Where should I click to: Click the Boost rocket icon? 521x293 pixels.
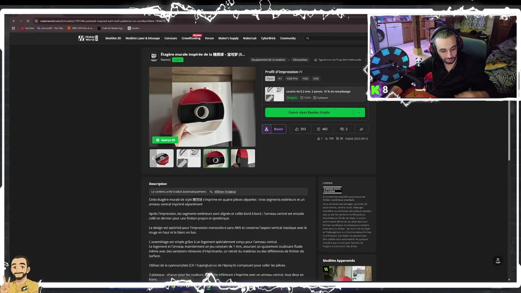(267, 129)
